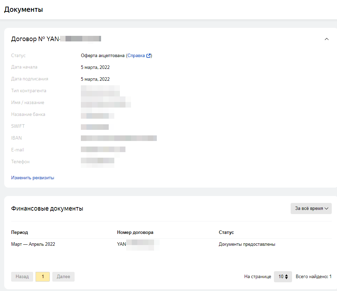Select page 1 in the pagination
Screen dimensions: 337x291
coord(43,277)
